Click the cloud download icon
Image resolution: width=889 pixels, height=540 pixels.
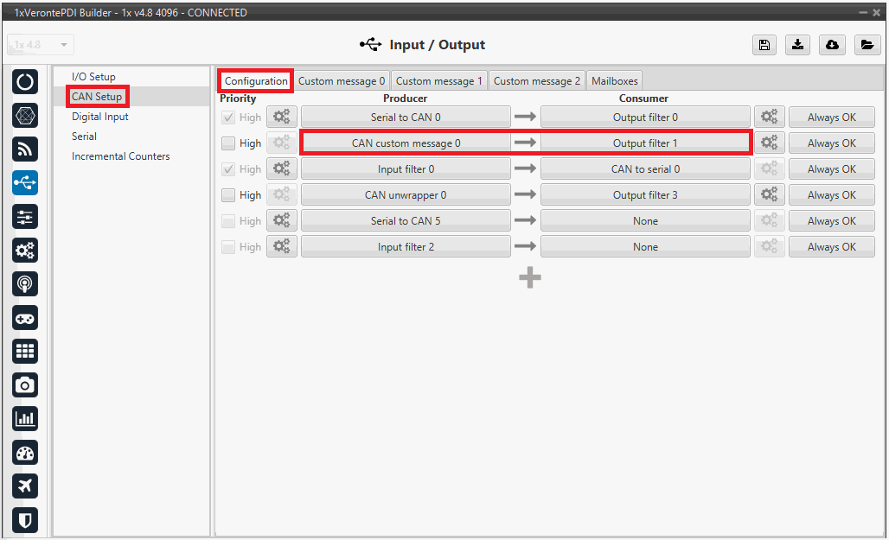pyautogui.click(x=832, y=45)
